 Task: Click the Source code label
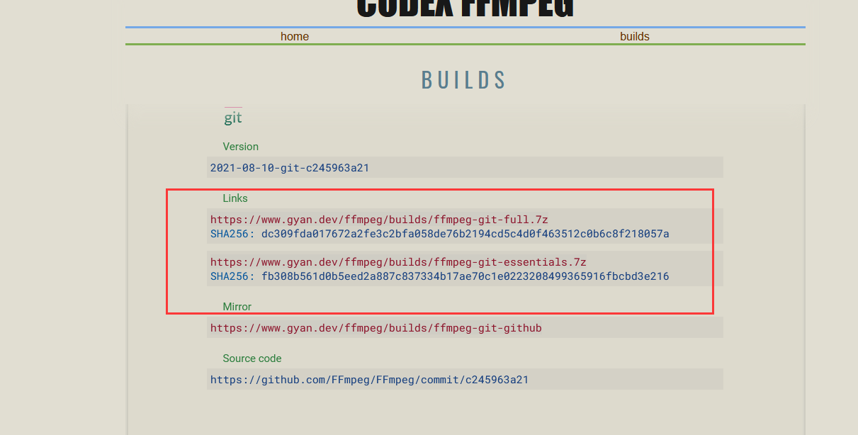point(252,358)
